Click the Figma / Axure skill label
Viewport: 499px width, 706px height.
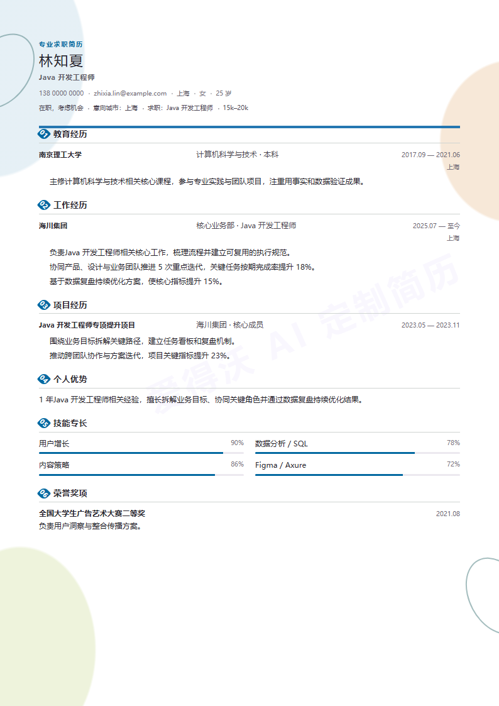(281, 465)
